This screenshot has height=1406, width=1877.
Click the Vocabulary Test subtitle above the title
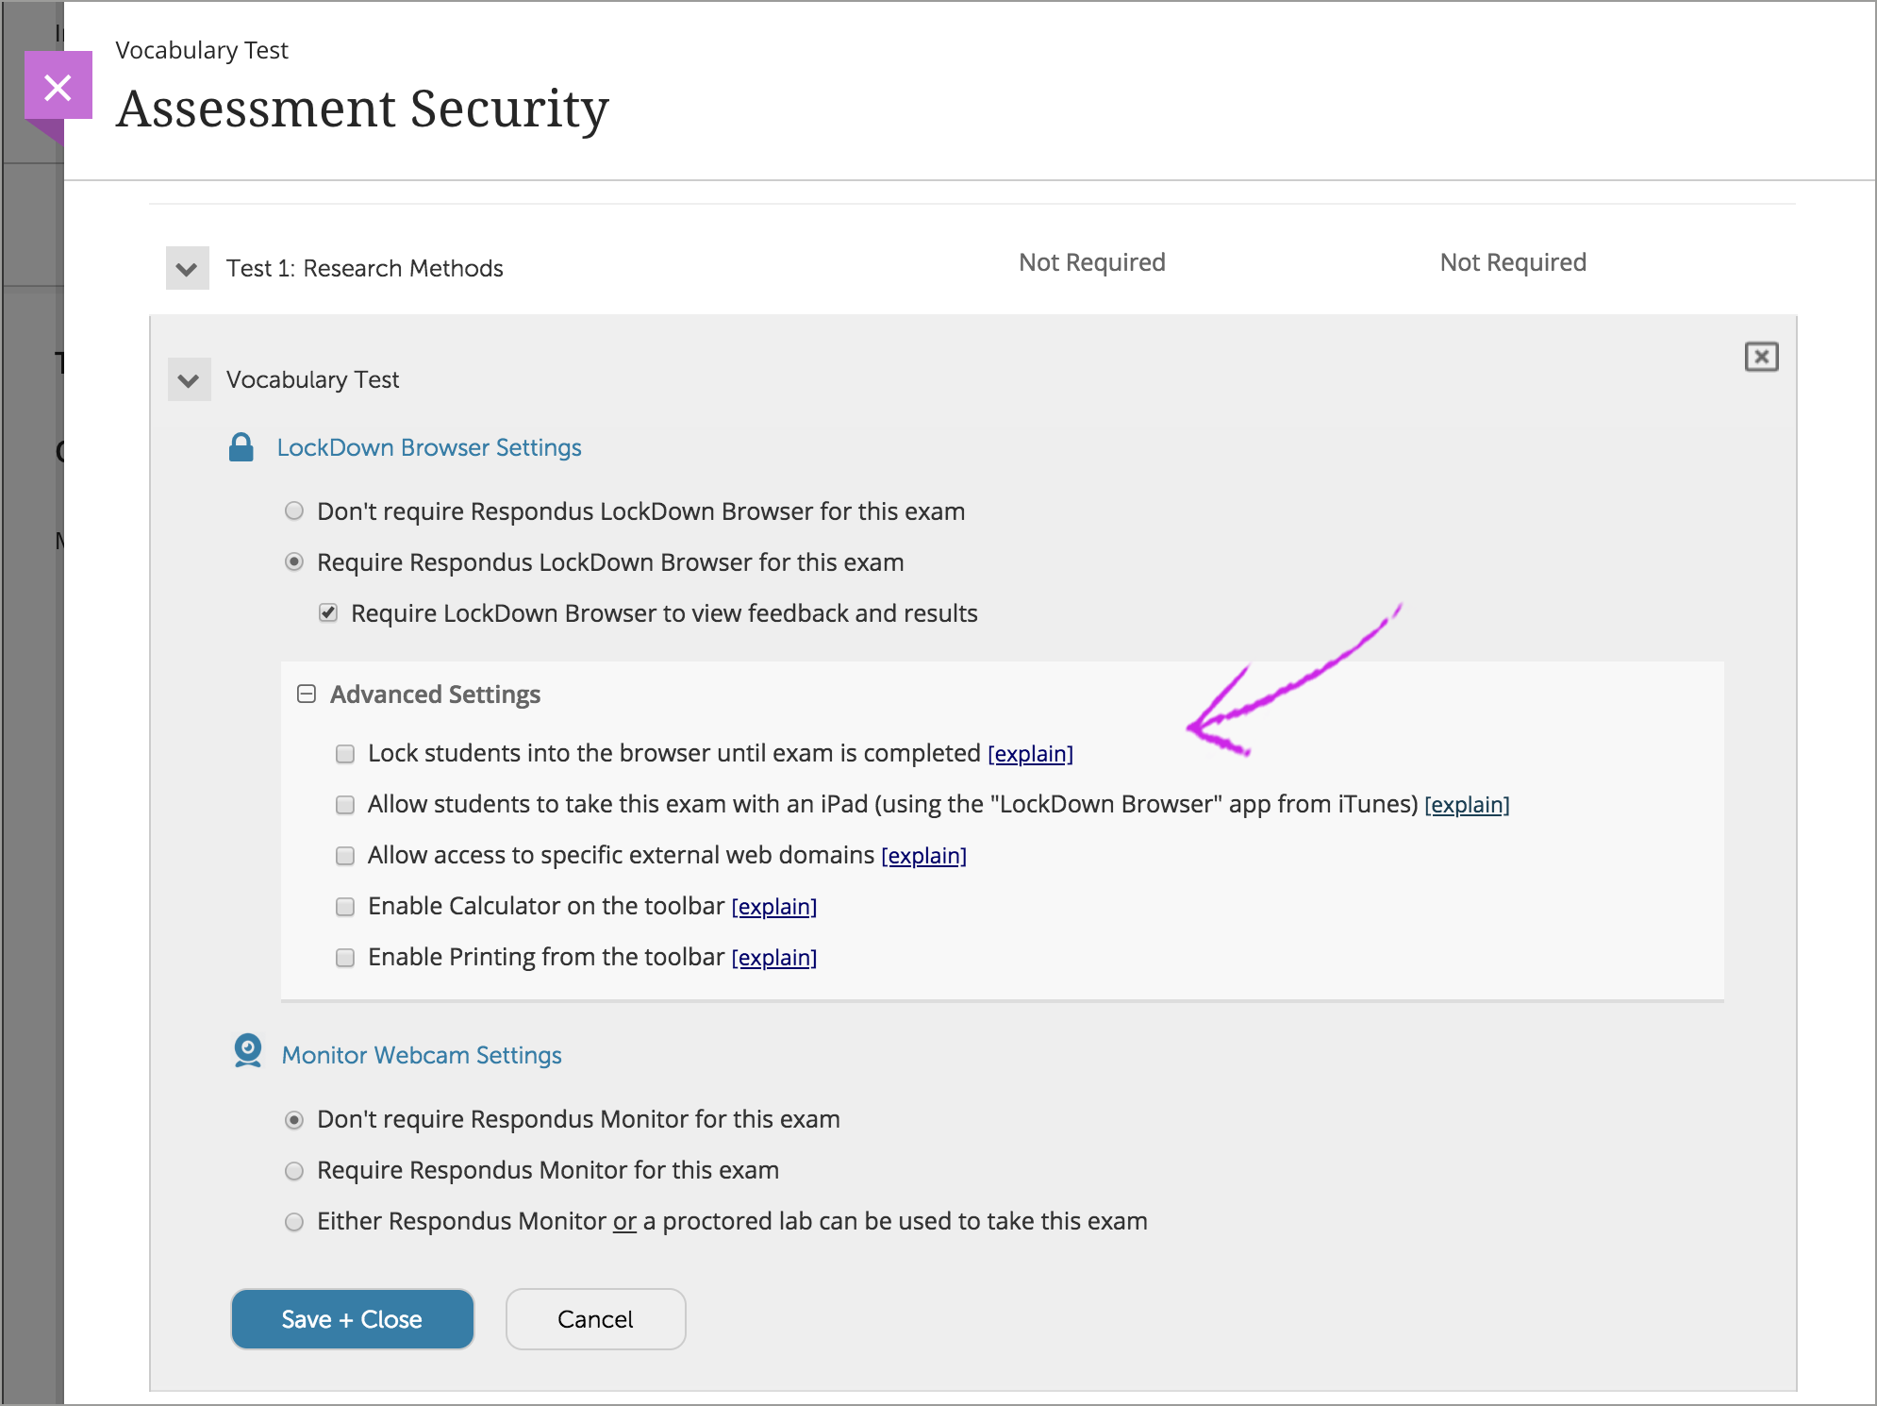click(202, 50)
